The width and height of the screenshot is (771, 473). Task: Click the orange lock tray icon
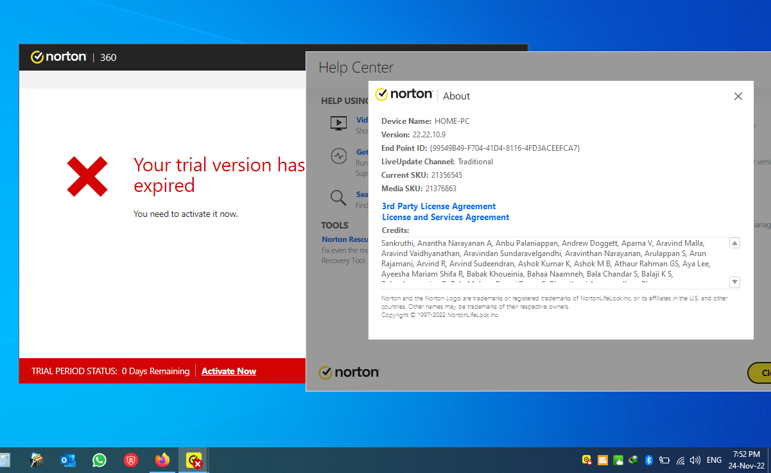pyautogui.click(x=603, y=460)
